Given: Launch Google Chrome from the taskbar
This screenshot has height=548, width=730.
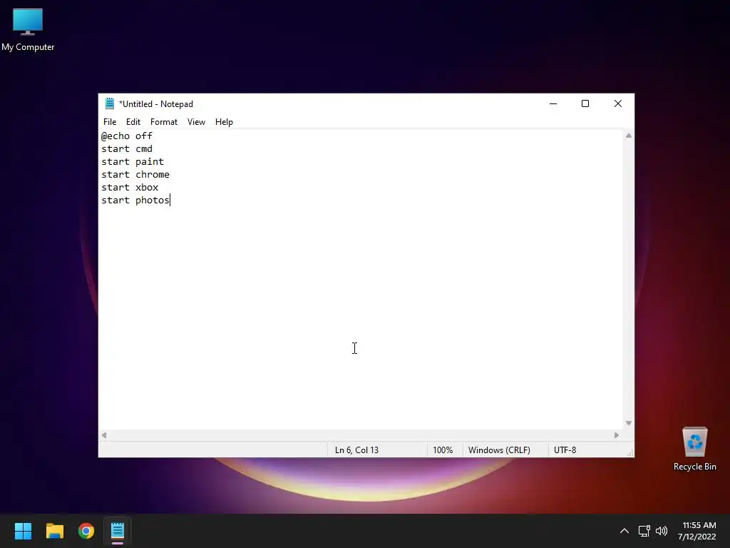Looking at the screenshot, I should [x=86, y=531].
